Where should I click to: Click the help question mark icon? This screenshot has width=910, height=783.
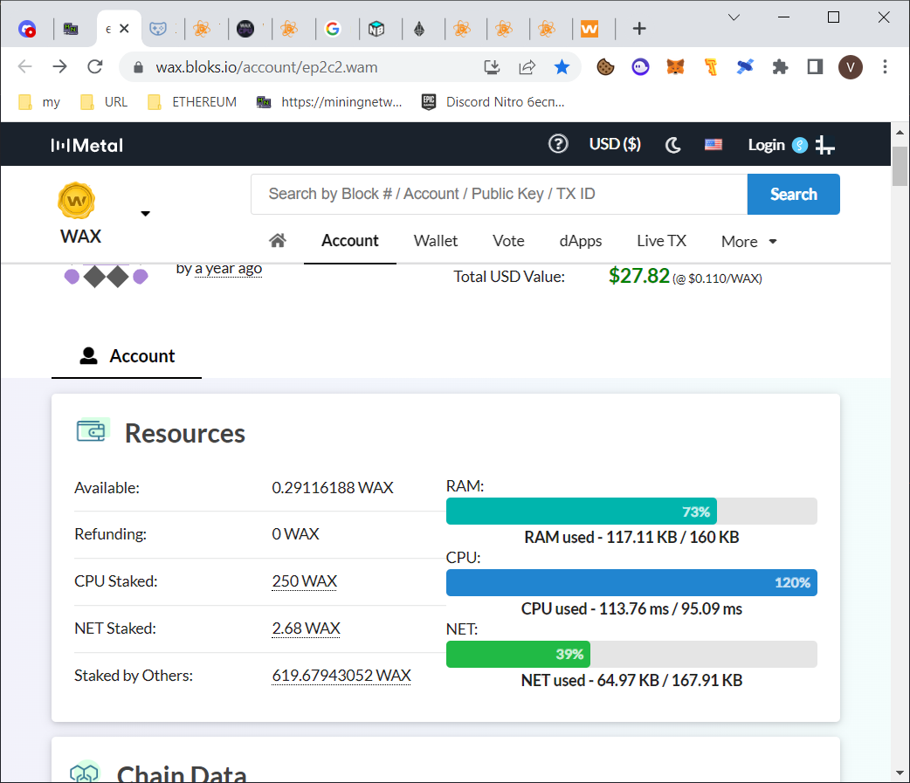[x=558, y=144]
